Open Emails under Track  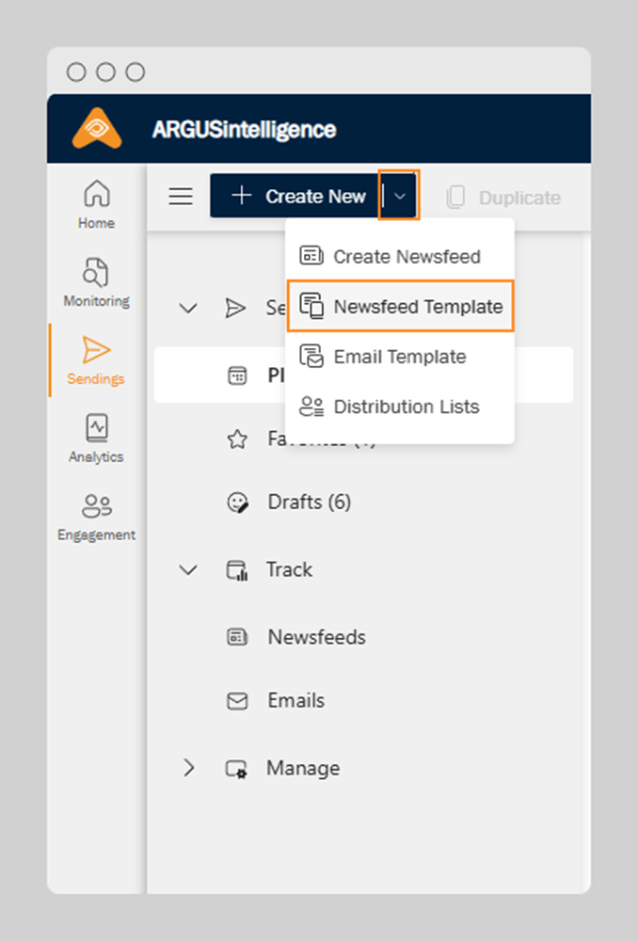[295, 701]
